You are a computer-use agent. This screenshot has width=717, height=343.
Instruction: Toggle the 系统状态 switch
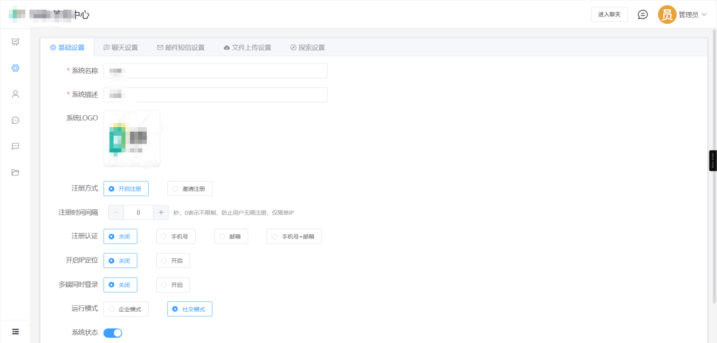pyautogui.click(x=113, y=333)
